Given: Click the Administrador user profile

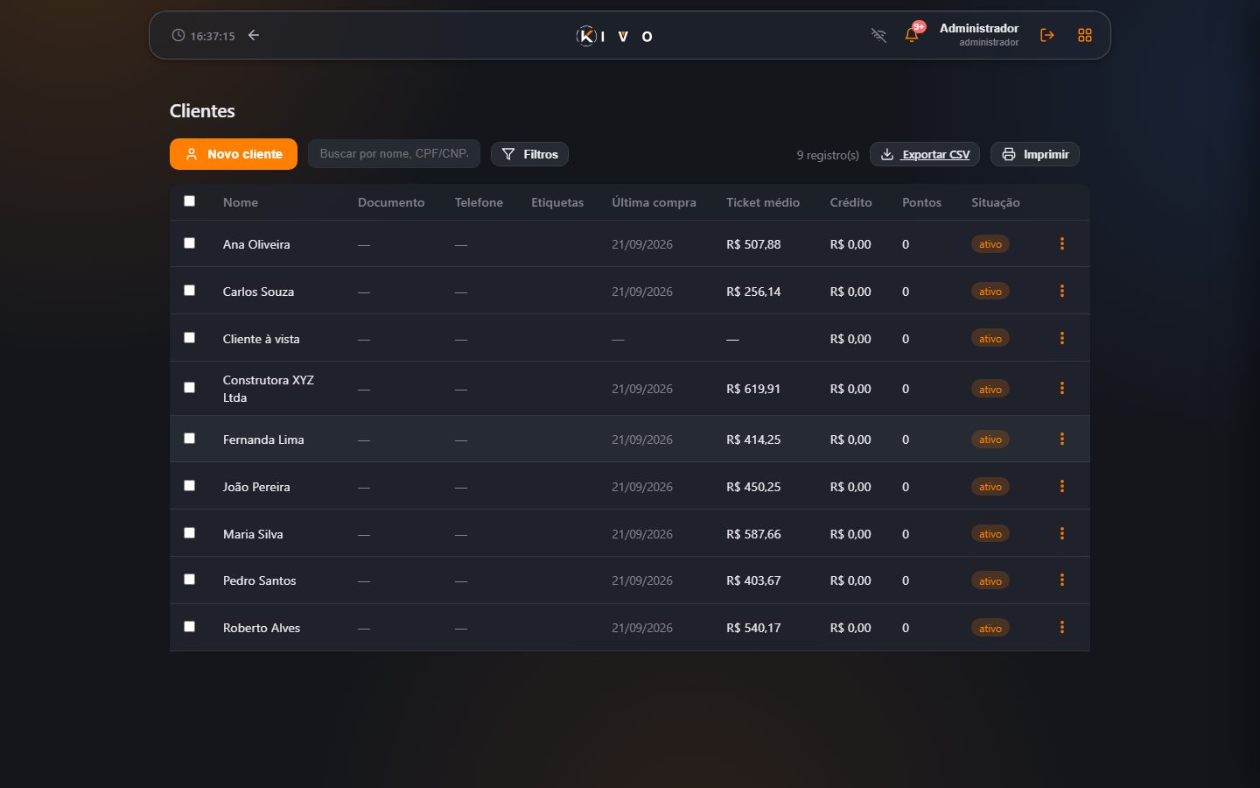Looking at the screenshot, I should 978,35.
